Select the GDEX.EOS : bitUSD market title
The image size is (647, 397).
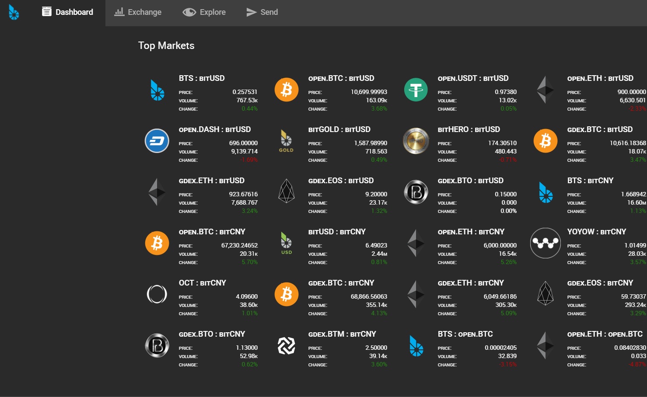click(341, 181)
